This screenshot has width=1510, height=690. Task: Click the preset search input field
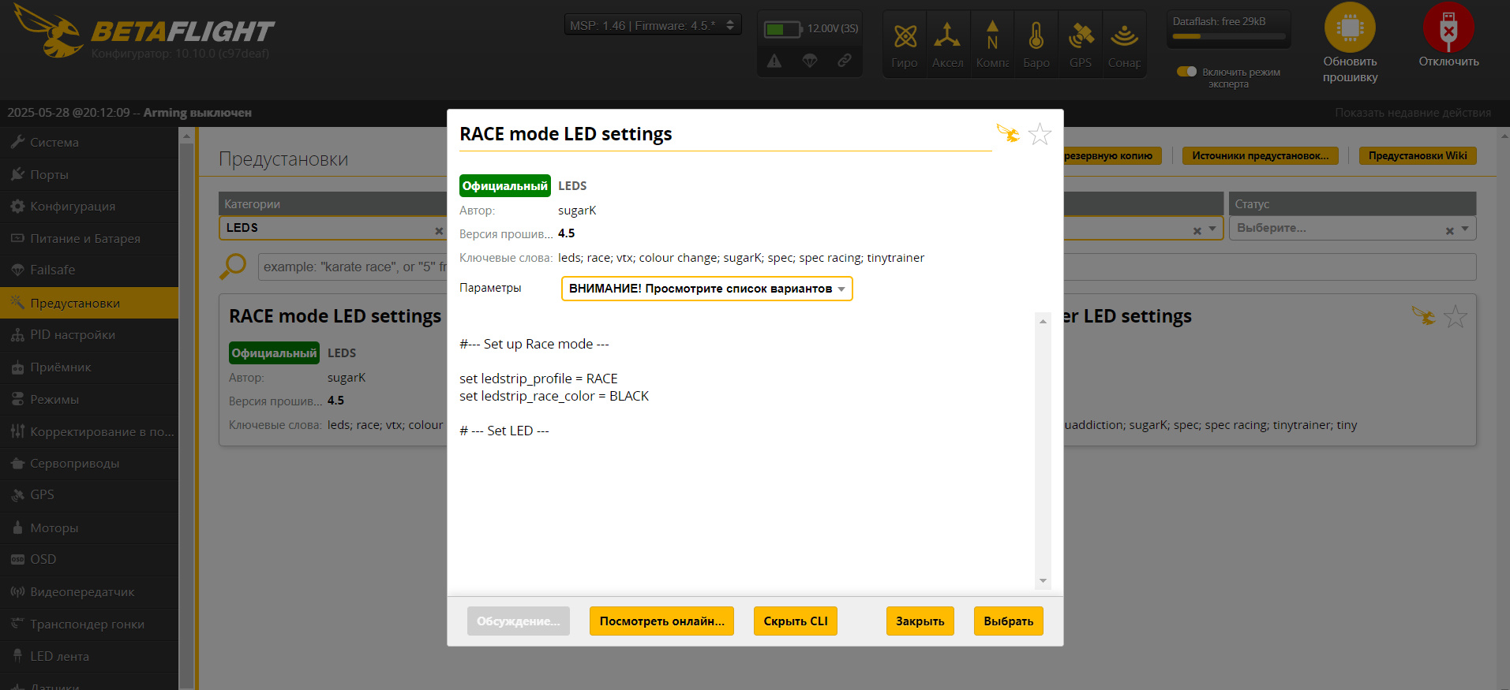tap(867, 267)
